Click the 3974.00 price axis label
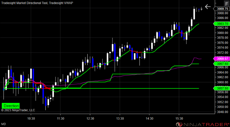Screen dimensions: 230x127 [x=222, y=48]
